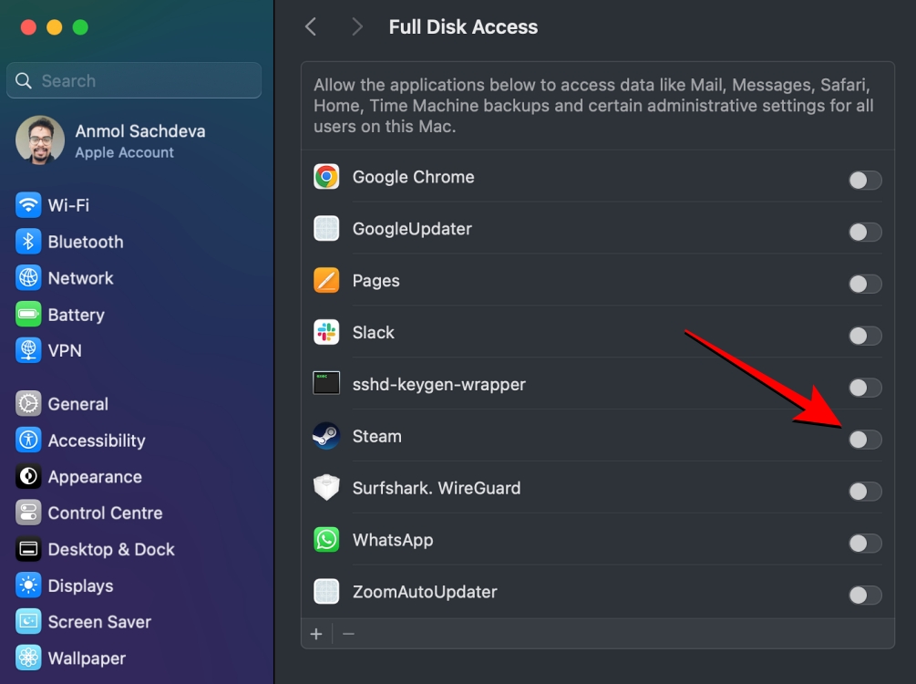Click the minus remove application button

[348, 634]
